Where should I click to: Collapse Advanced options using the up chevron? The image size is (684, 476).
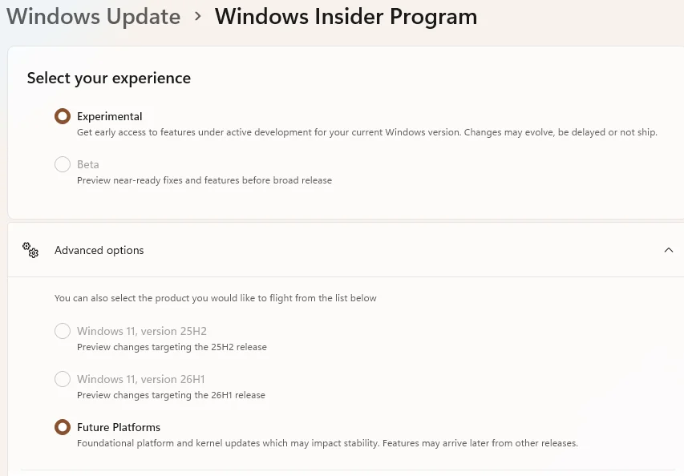(668, 250)
